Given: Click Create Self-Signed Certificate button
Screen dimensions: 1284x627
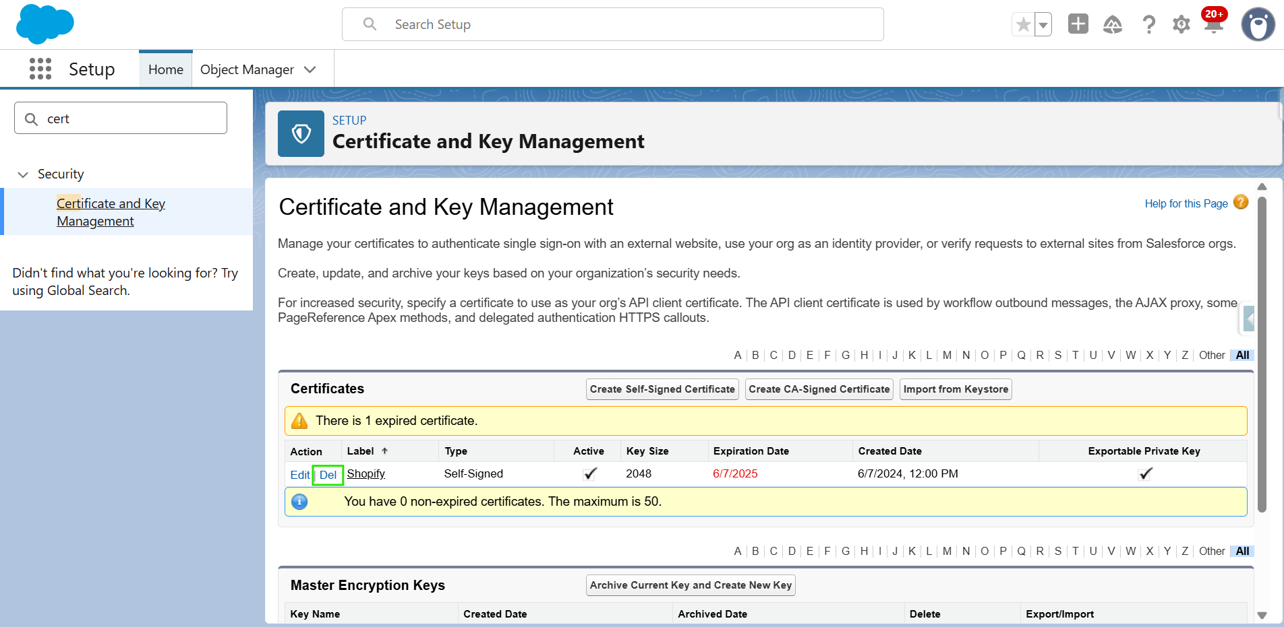Looking at the screenshot, I should pos(662,389).
